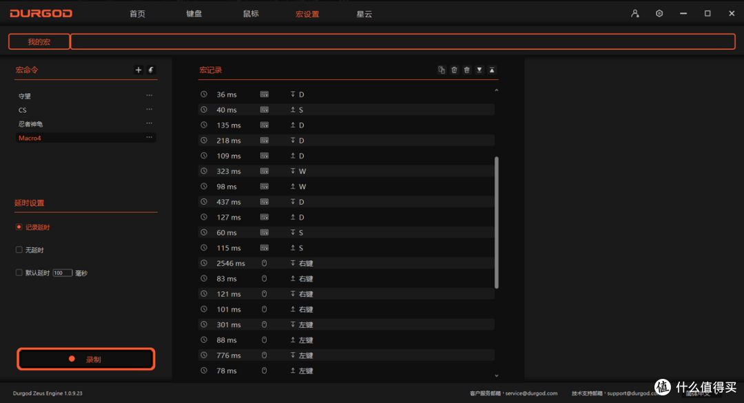Switch to the 键盘 keyboard tab
The image size is (744, 403).
[x=194, y=14]
